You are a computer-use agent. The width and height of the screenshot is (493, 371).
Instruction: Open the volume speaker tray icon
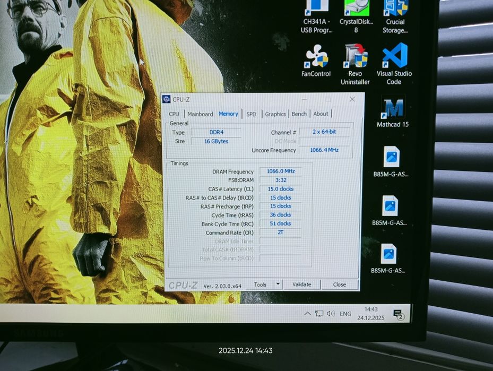tap(331, 314)
